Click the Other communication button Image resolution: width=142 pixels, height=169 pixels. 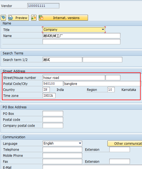[125, 143]
